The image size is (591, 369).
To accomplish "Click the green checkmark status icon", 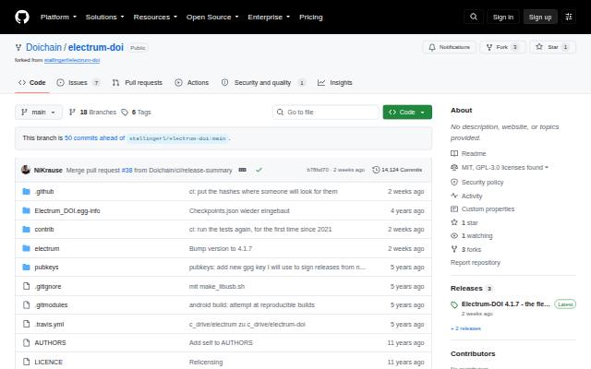I will [x=259, y=170].
